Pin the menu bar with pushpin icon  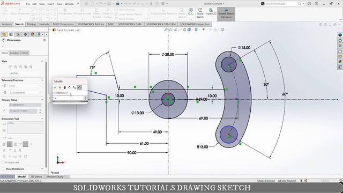[x=78, y=4]
